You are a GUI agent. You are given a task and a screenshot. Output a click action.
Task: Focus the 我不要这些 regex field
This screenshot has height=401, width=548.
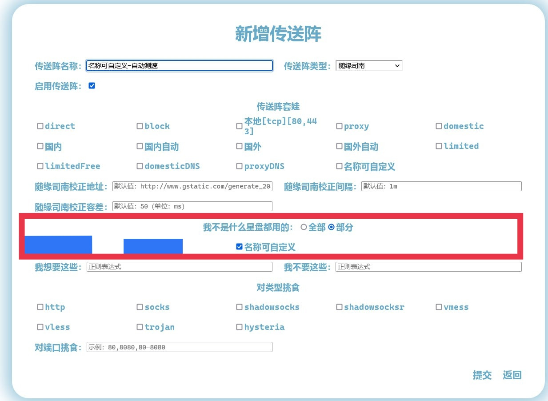[428, 267]
